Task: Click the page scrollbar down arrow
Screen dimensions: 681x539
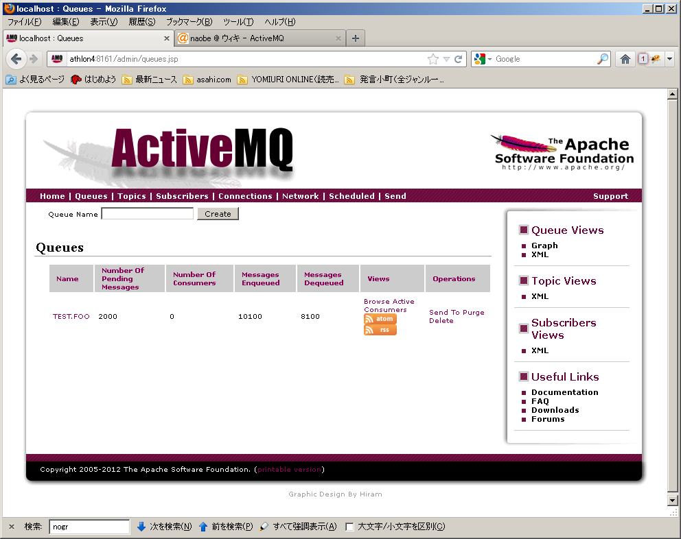Action: click(672, 501)
